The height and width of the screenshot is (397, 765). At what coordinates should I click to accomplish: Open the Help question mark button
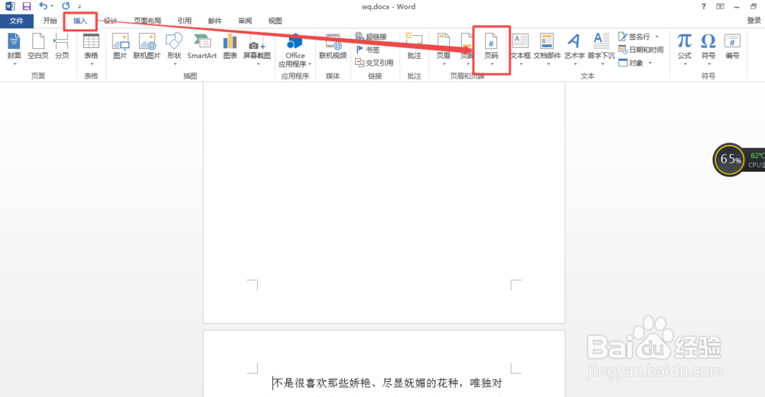[x=703, y=6]
